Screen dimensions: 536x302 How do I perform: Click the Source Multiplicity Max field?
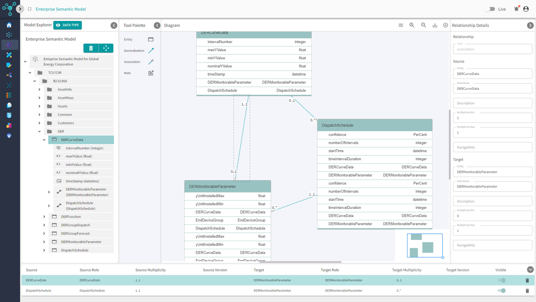(x=492, y=133)
